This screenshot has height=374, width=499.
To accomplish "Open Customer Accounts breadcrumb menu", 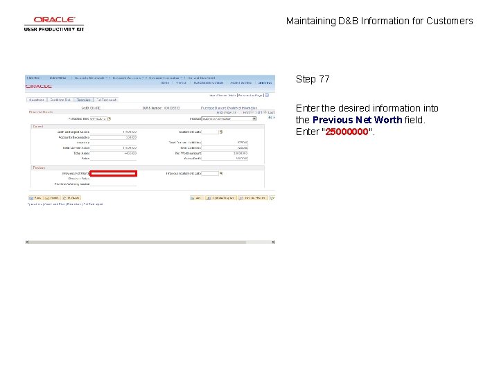I will pyautogui.click(x=128, y=78).
